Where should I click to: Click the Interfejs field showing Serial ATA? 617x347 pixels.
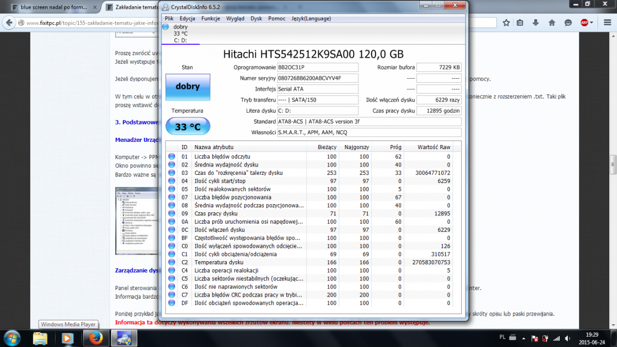(x=317, y=89)
